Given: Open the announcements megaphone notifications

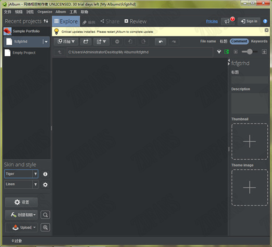Looking at the screenshot, I should click(x=228, y=21).
